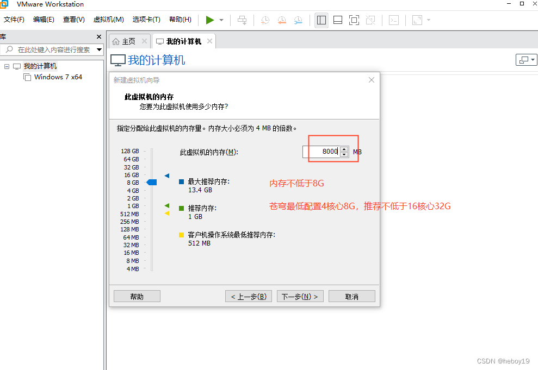Image resolution: width=538 pixels, height=370 pixels.
Task: Click the 帮助 button in the wizard
Action: coord(137,296)
